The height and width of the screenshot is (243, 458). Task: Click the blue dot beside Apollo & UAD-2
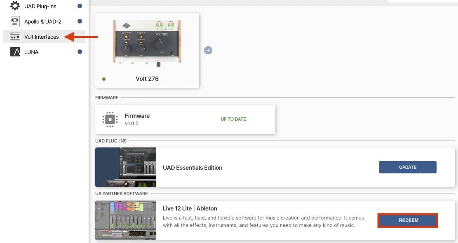tap(80, 21)
